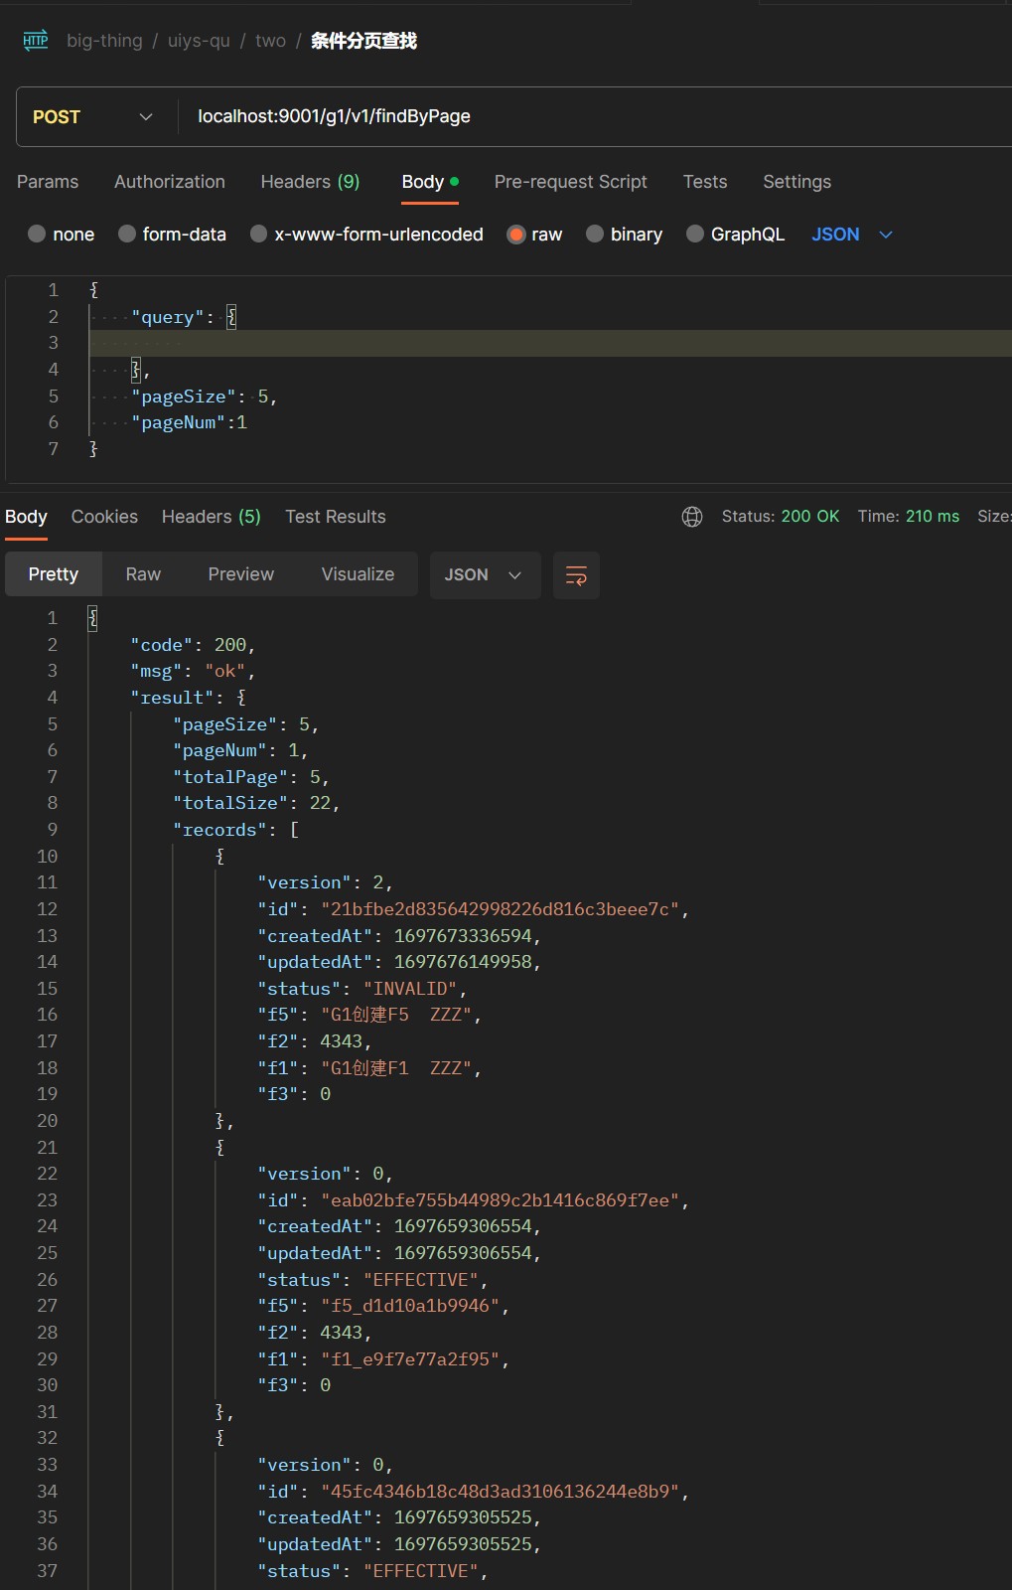1012x1590 pixels.
Task: Click the uiys-qu breadcrumb link
Action: click(x=199, y=41)
